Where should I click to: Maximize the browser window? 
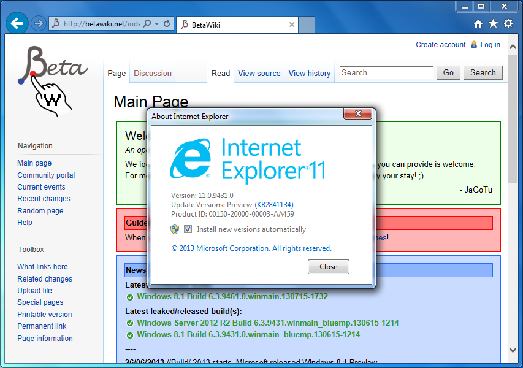point(481,6)
